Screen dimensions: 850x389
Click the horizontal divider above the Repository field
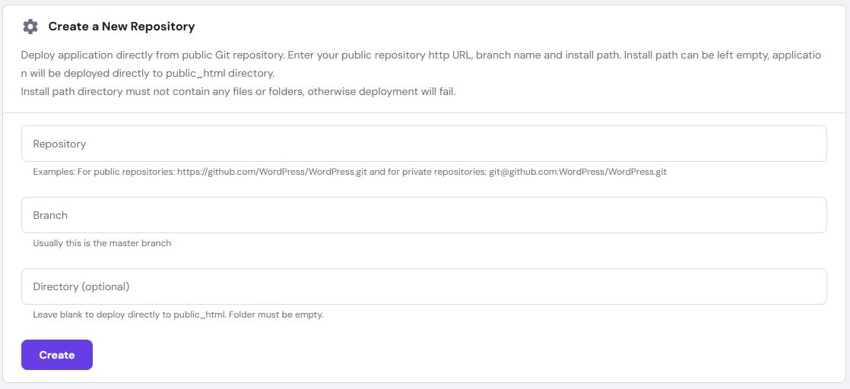coord(424,113)
